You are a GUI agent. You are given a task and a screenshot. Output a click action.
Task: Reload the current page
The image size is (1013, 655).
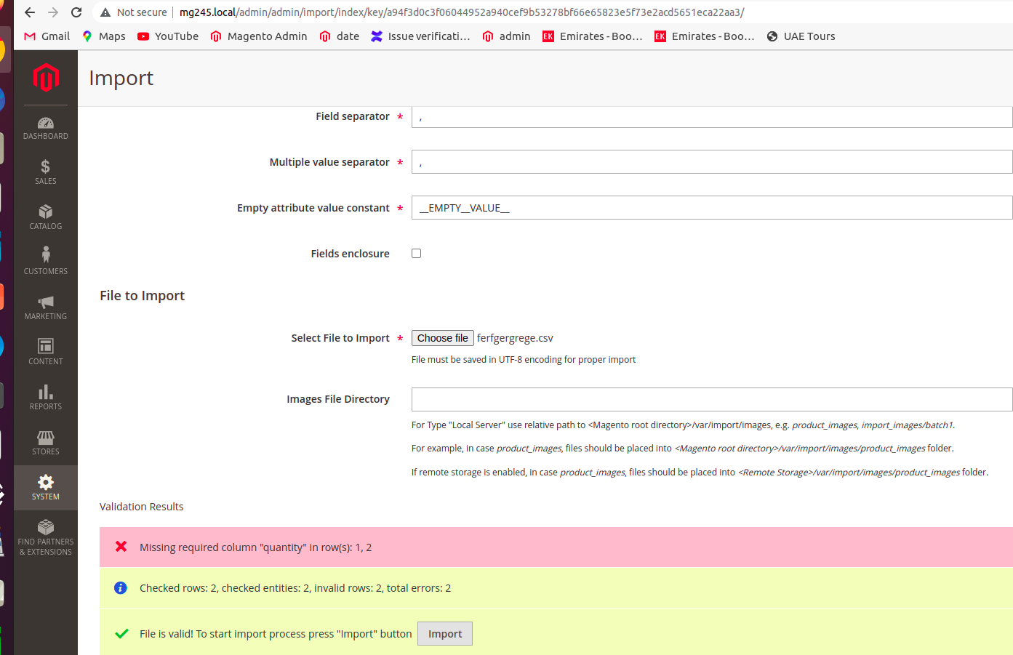point(76,12)
